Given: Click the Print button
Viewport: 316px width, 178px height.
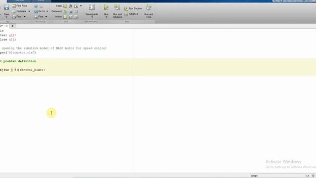Looking at the screenshot, I should [x=17, y=17].
